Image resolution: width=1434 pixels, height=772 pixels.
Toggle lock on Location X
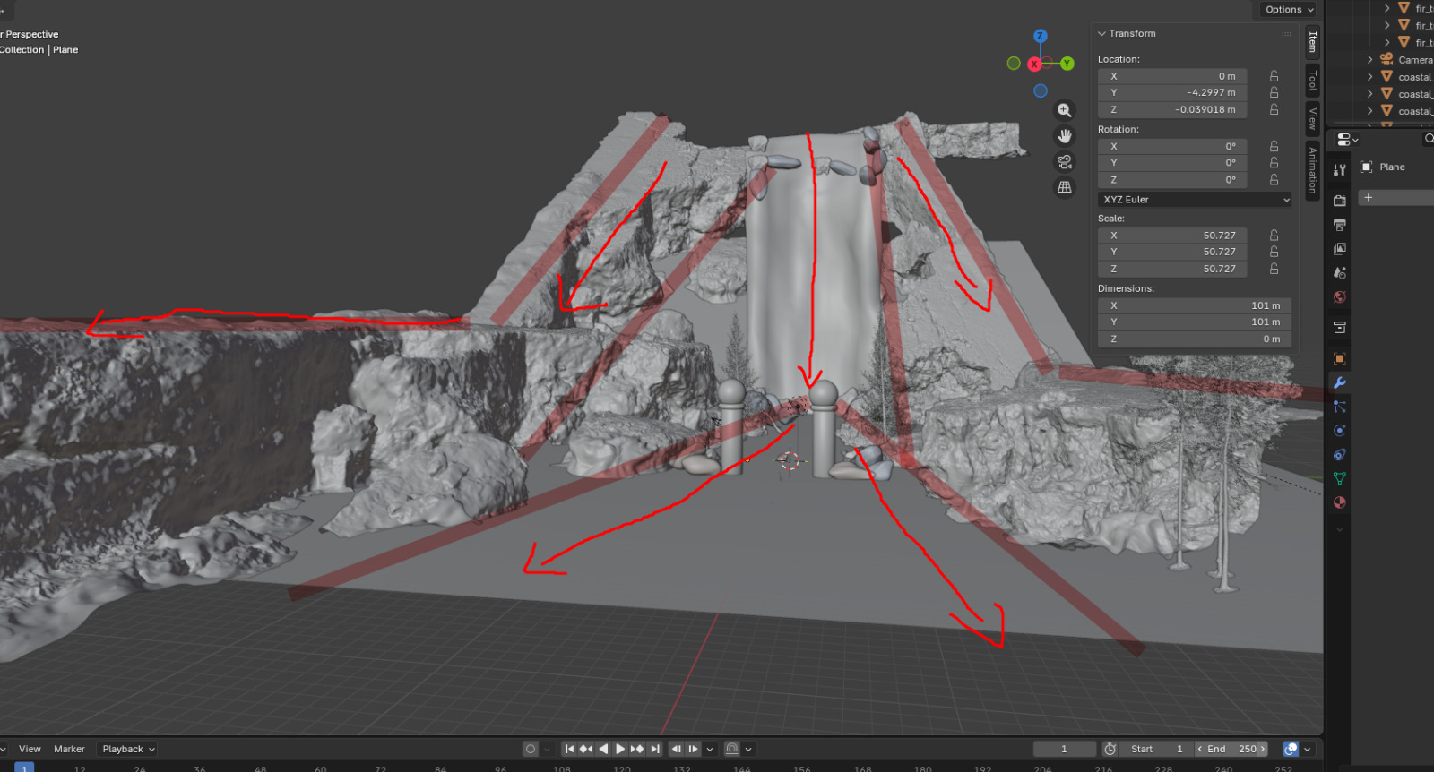pos(1274,76)
